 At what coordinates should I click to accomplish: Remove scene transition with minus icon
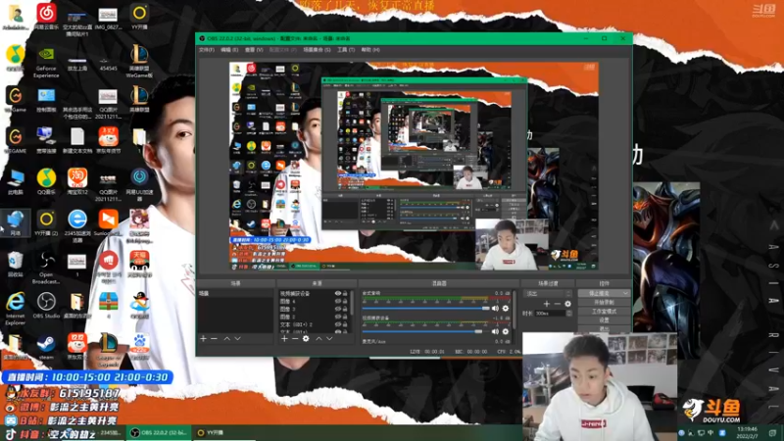(x=557, y=304)
